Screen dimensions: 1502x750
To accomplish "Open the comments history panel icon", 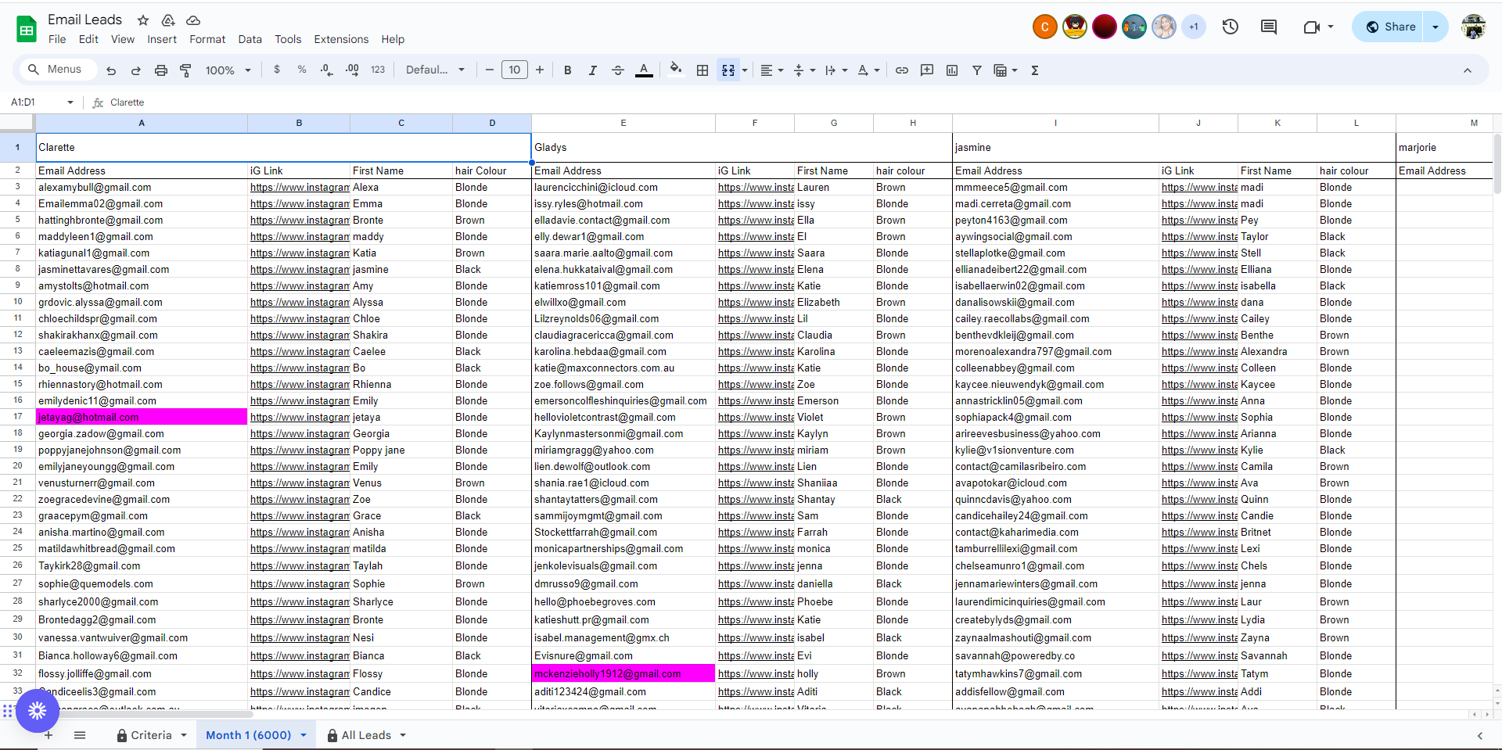I will pos(1269,27).
